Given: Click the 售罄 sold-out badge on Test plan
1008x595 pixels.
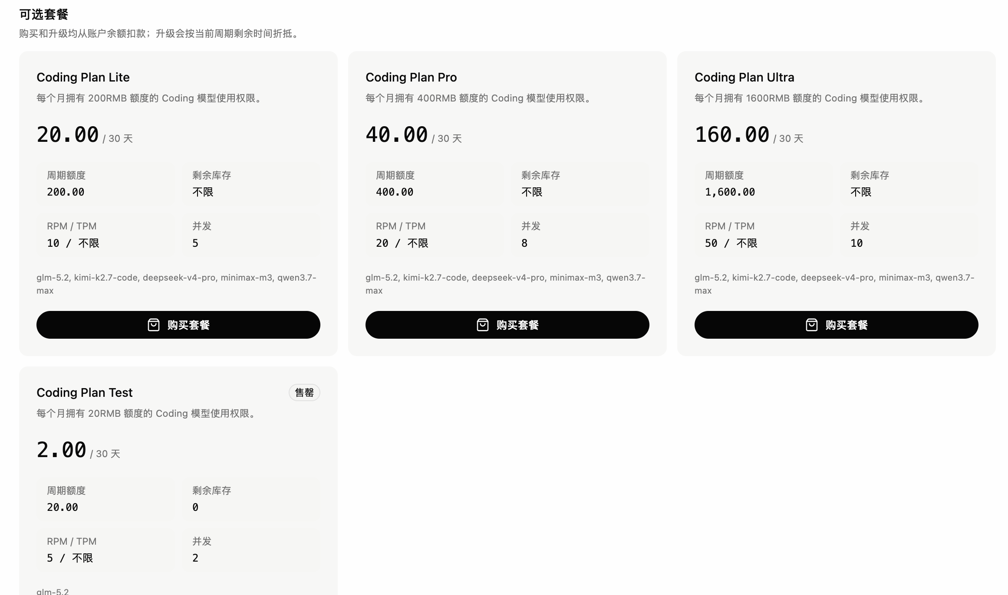Looking at the screenshot, I should (x=304, y=392).
